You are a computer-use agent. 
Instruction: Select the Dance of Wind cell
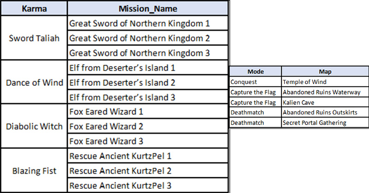[34, 83]
